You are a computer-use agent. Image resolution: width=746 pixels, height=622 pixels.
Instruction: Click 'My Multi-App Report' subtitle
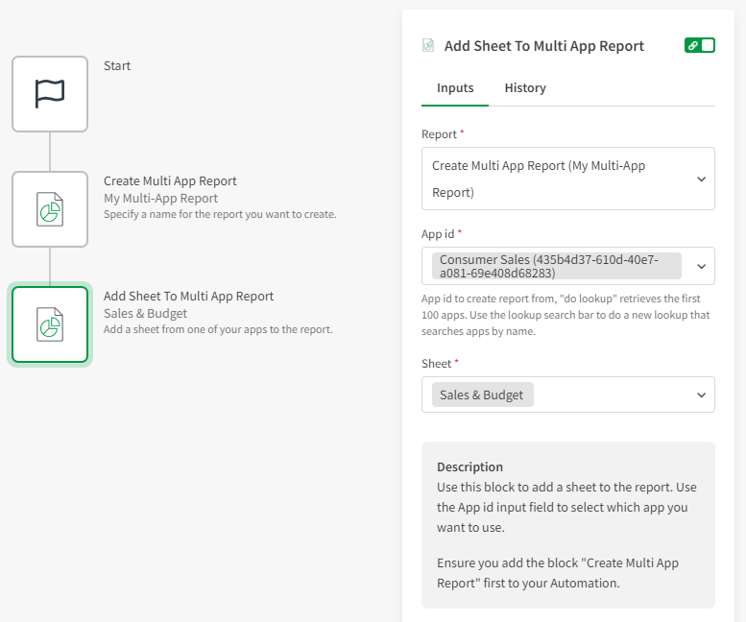160,198
